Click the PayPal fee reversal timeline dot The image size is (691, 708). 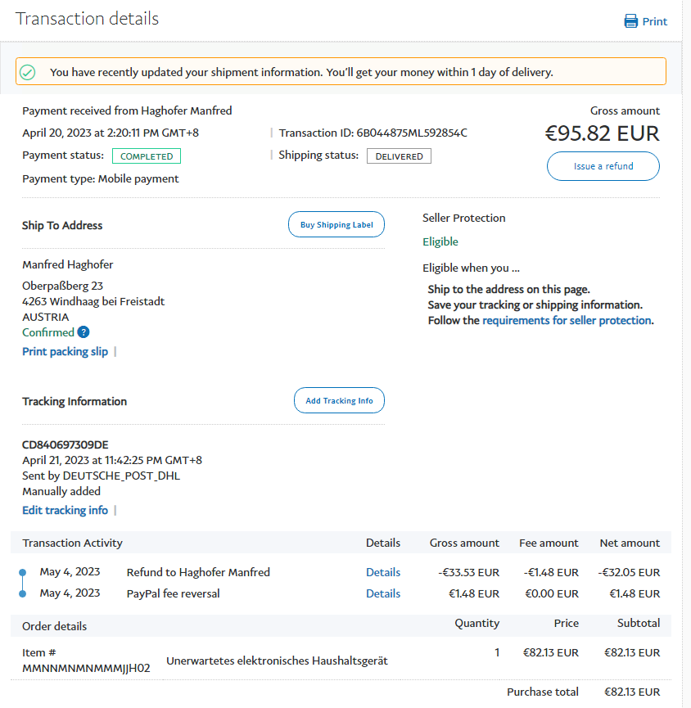pos(22,594)
